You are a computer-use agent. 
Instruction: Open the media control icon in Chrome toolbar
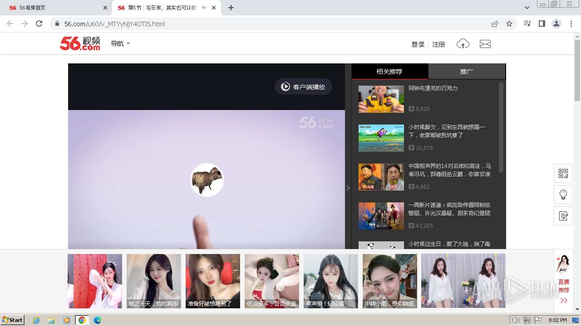coord(527,24)
